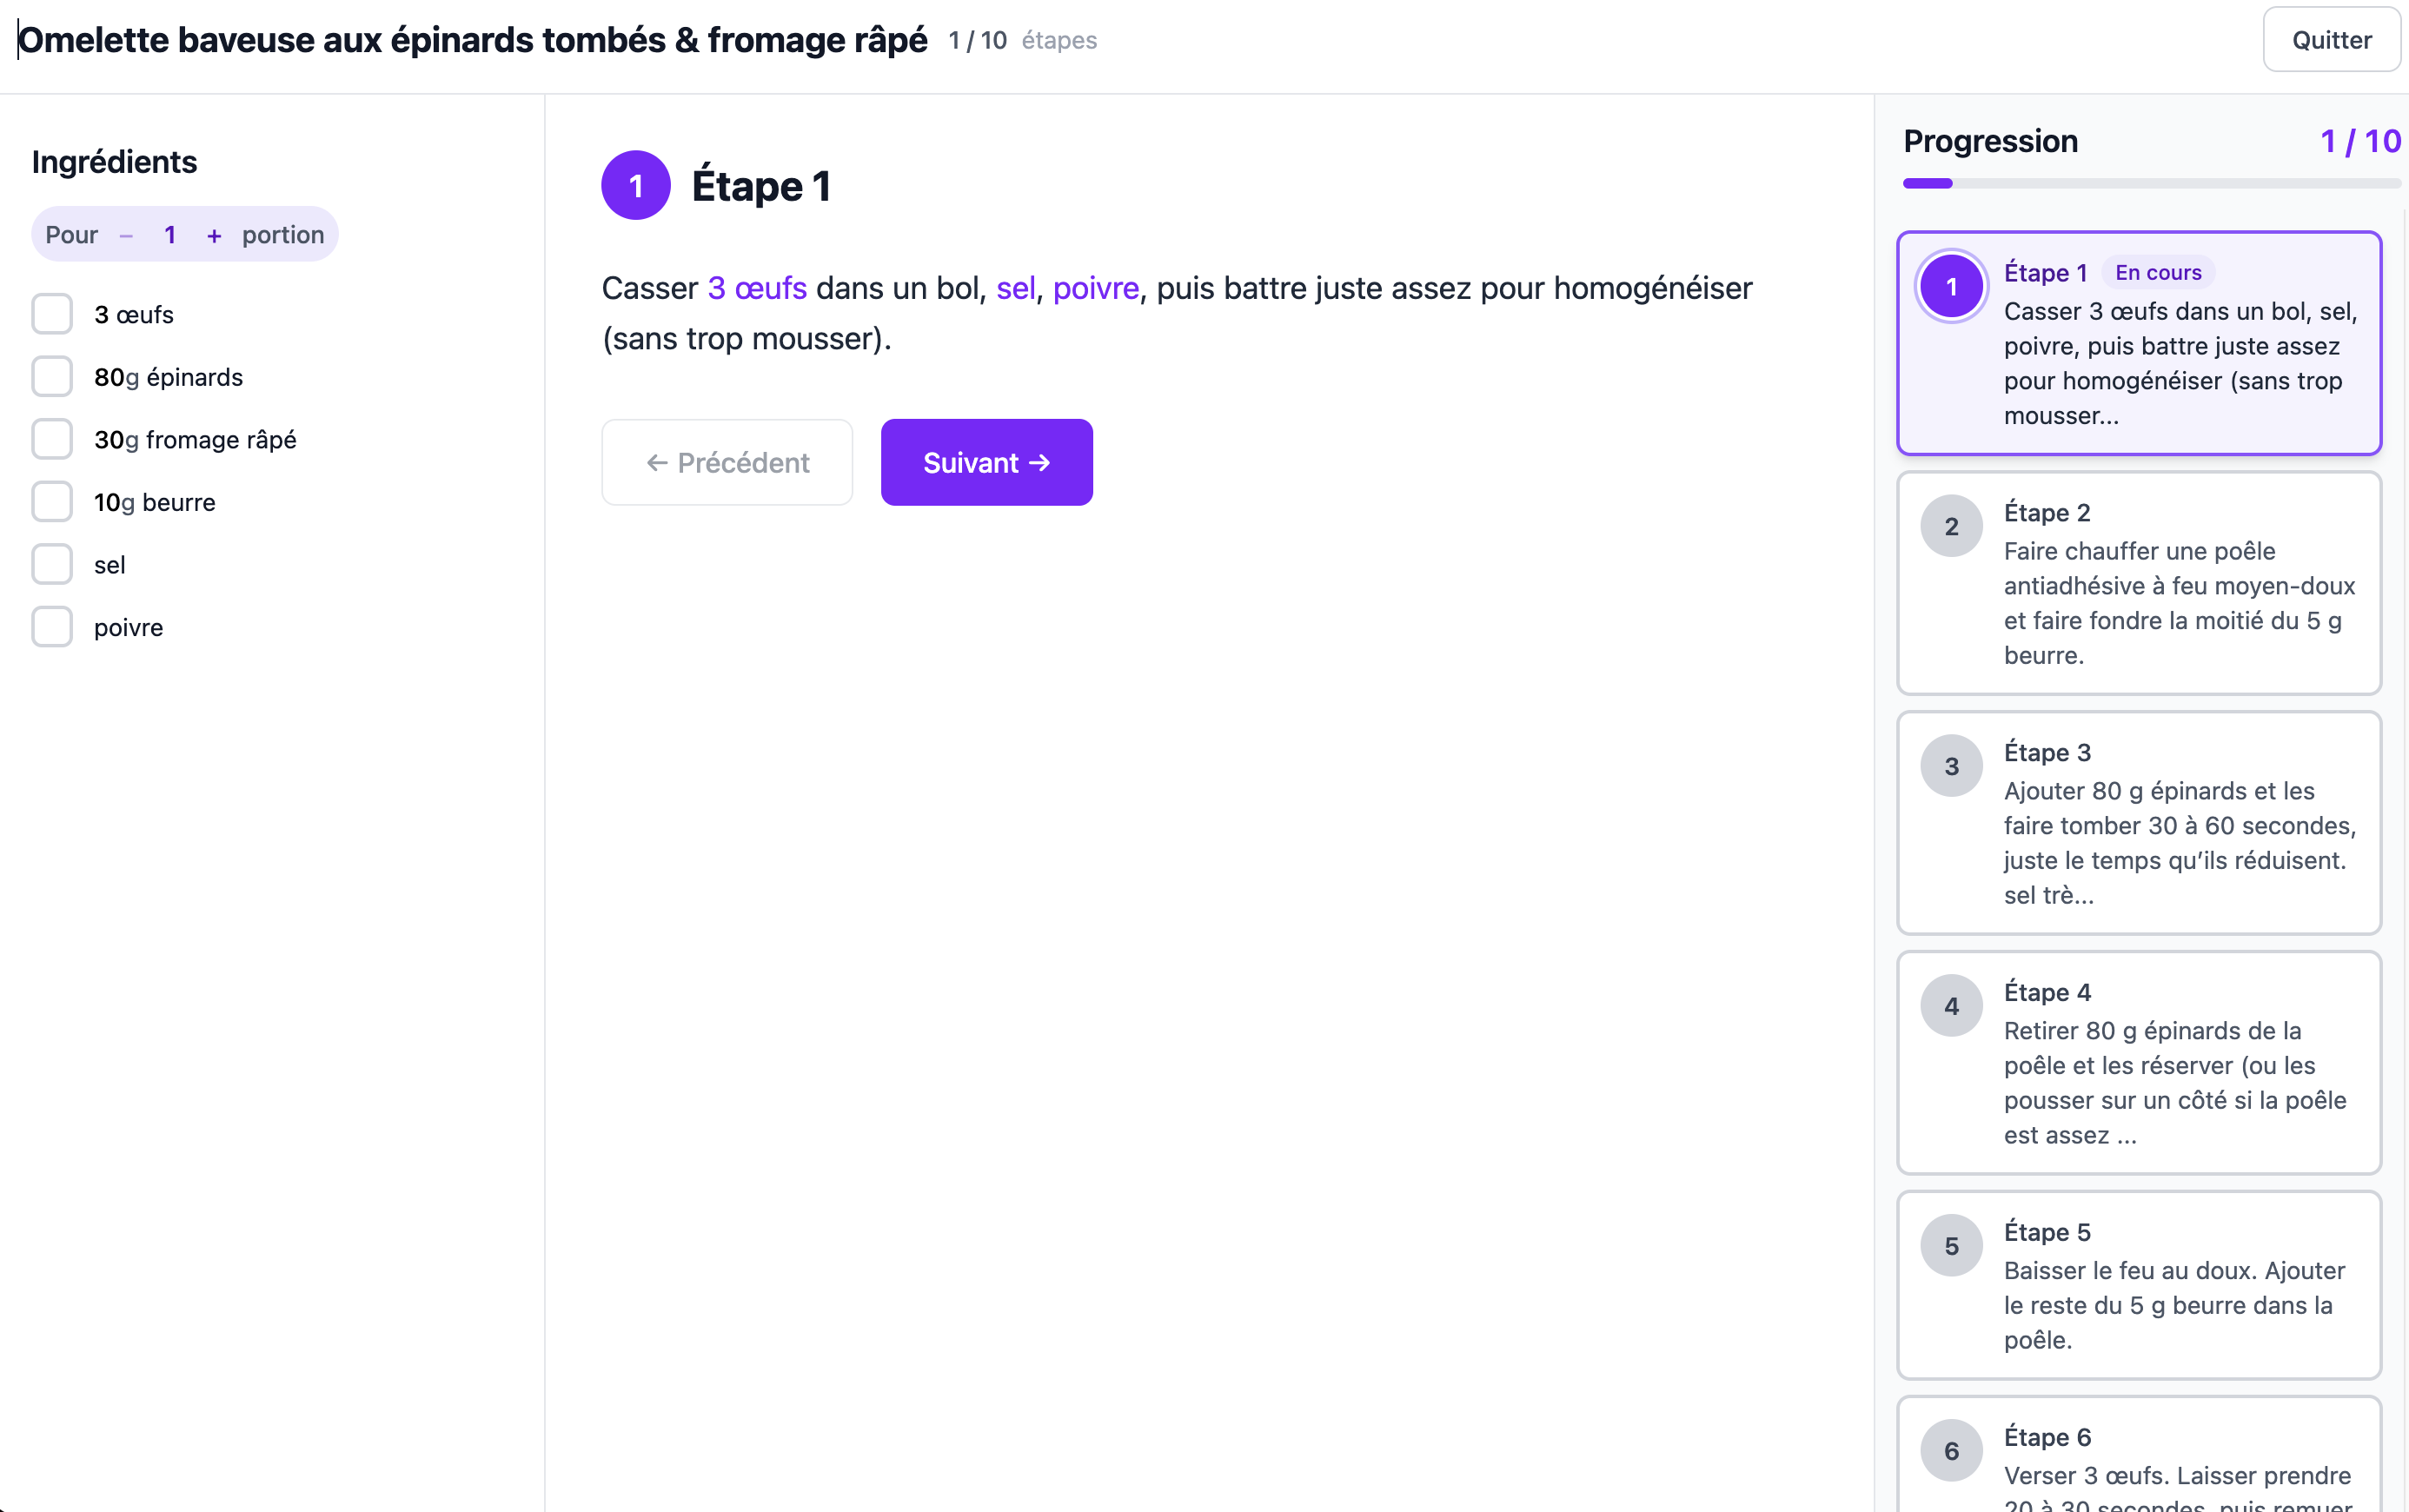Decrease portion count with minus button
Image resolution: width=2409 pixels, height=1512 pixels.
click(126, 236)
